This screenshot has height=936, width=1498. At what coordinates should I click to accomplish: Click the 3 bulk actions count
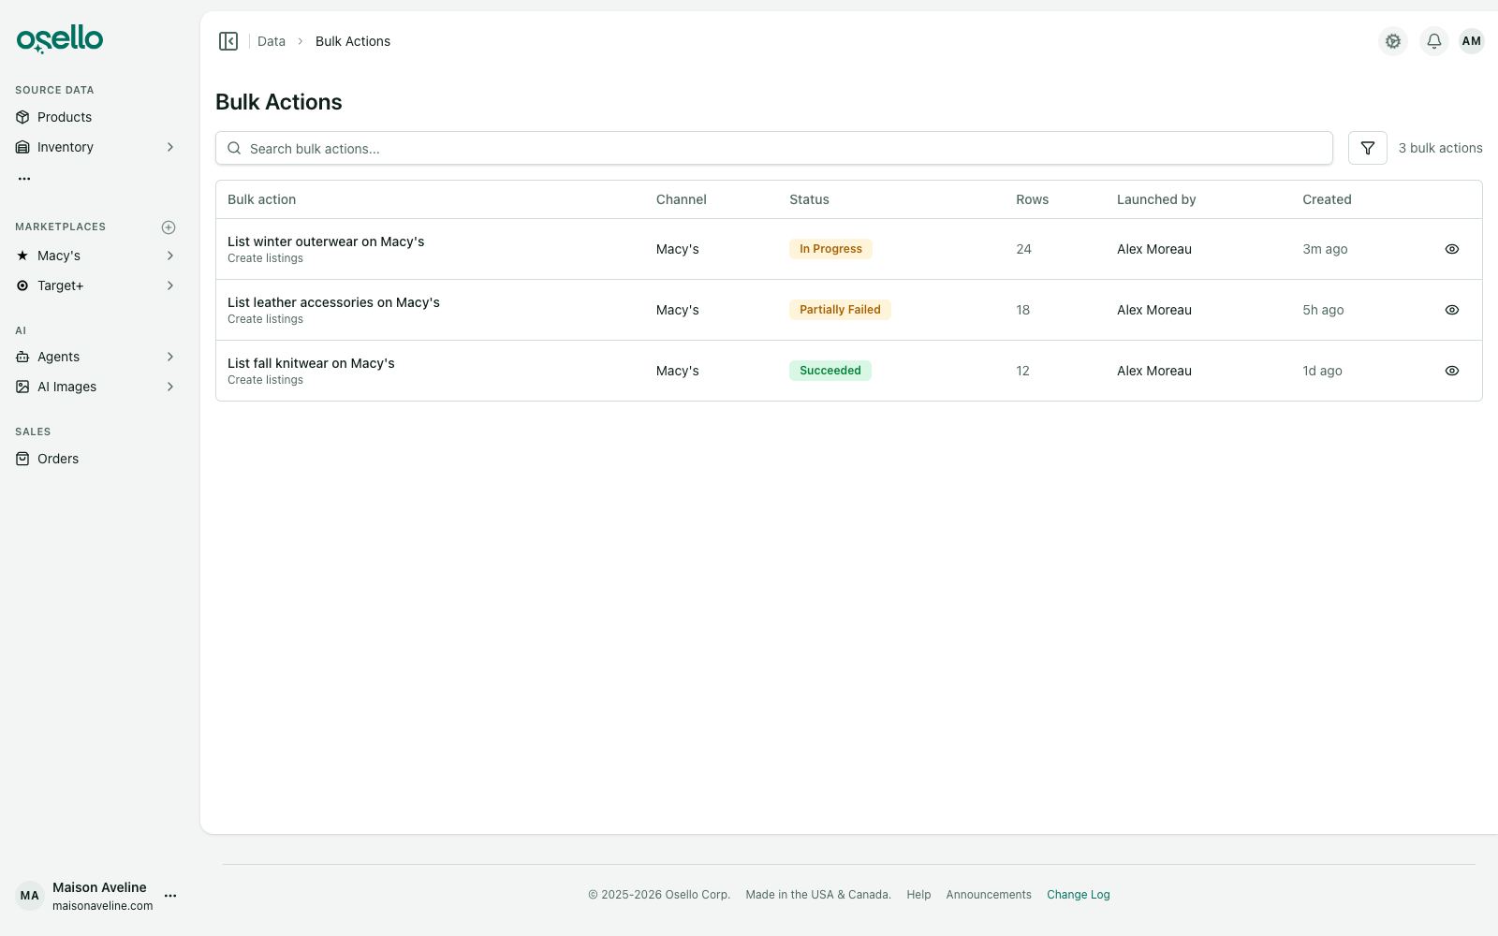(x=1440, y=148)
